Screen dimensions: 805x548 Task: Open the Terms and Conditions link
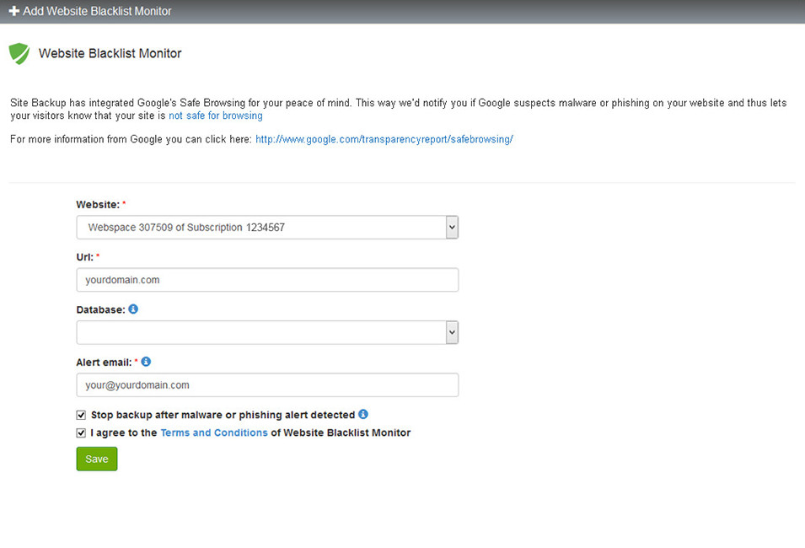click(214, 432)
